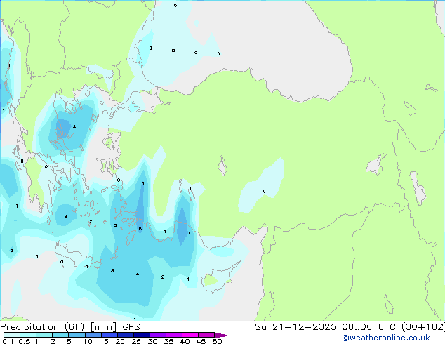Click the 20–25 mm dark blue swatch
Image resolution: width=445 pixels, height=344 pixels.
pyautogui.click(x=126, y=335)
